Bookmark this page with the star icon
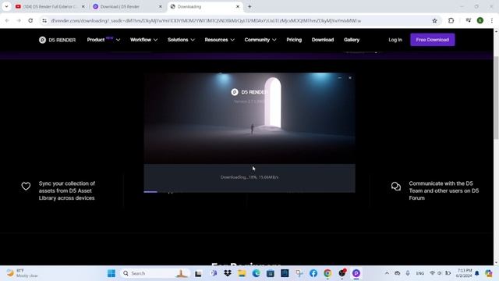 (434, 20)
